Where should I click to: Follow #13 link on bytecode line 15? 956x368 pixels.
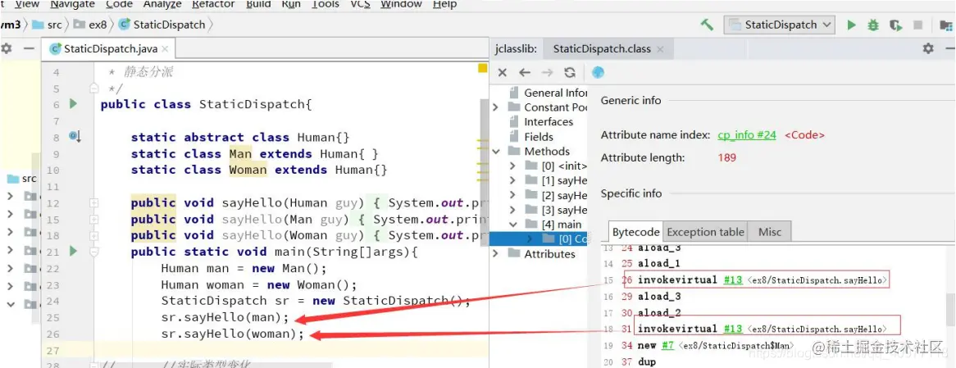[734, 280]
